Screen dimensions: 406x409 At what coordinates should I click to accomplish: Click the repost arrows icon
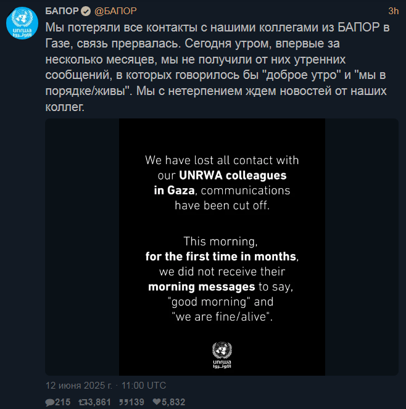tap(83, 402)
